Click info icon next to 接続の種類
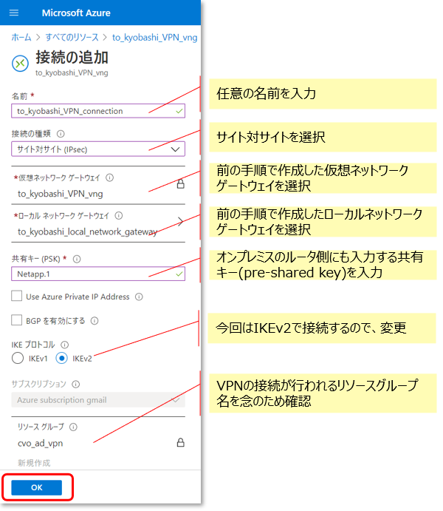The width and height of the screenshot is (443, 511). click(61, 134)
